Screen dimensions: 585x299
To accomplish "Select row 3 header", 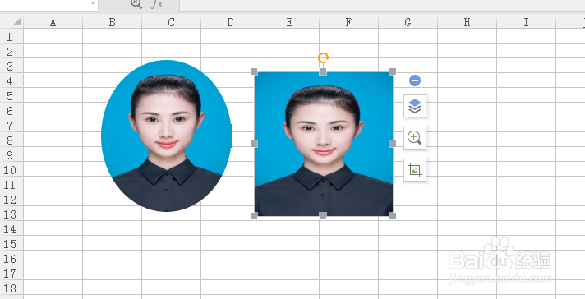I will 12,66.
